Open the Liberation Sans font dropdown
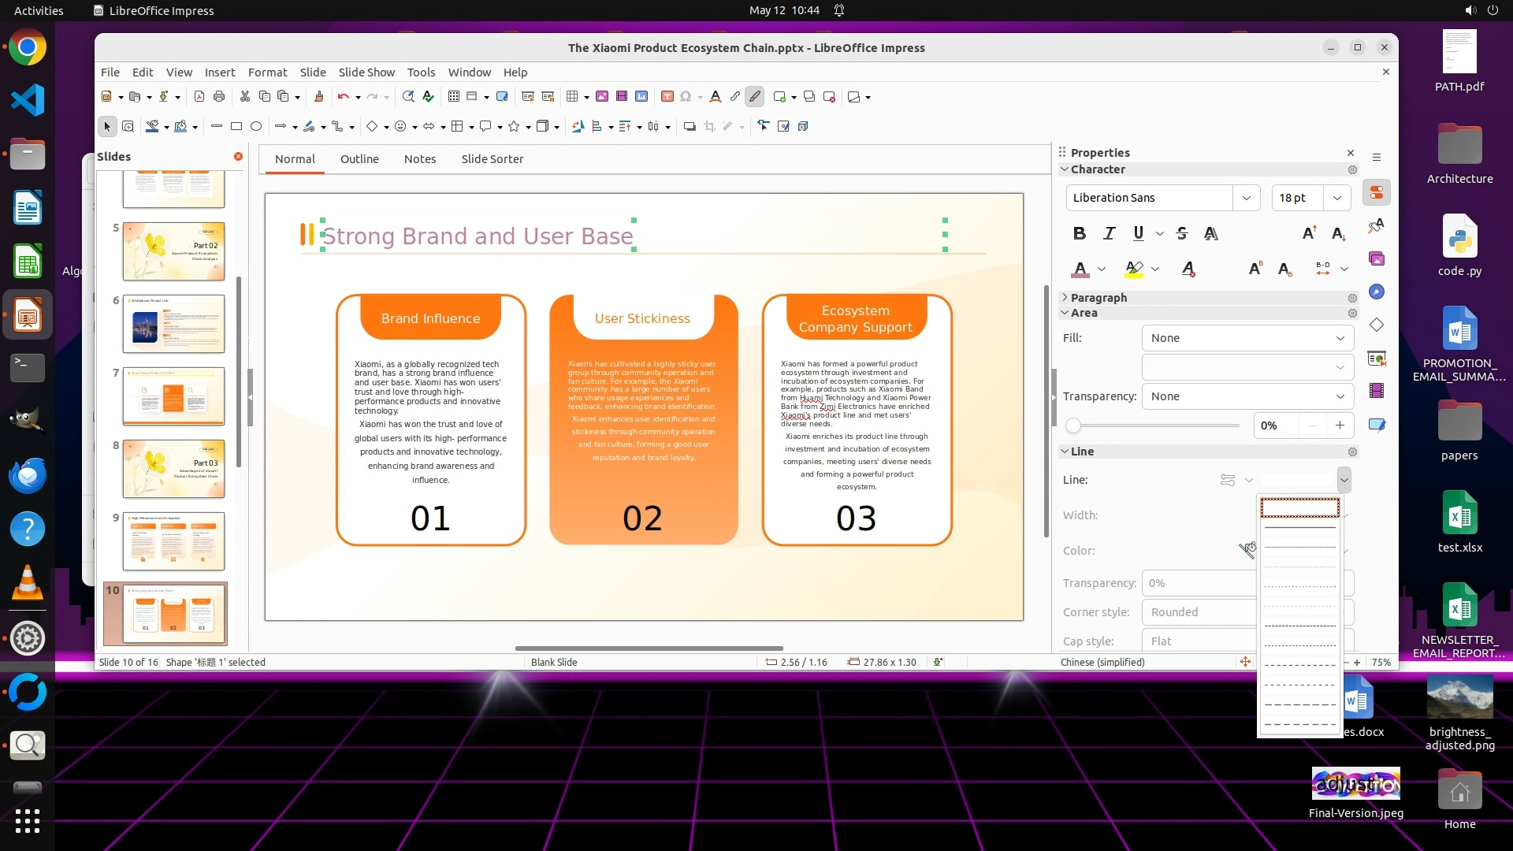 point(1246,198)
